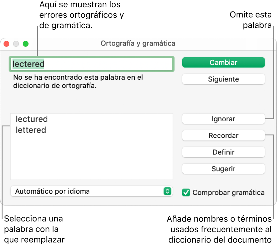This screenshot has height=248, width=277.
Task: Click the "No se ha encontrado" message
Action: pyautogui.click(x=78, y=81)
